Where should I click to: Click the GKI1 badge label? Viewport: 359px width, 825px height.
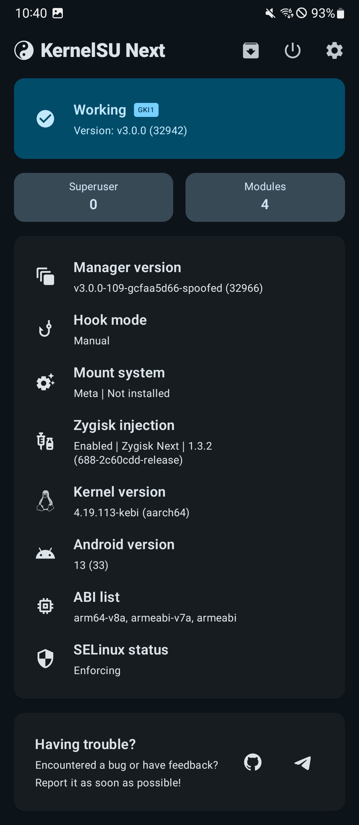(146, 110)
